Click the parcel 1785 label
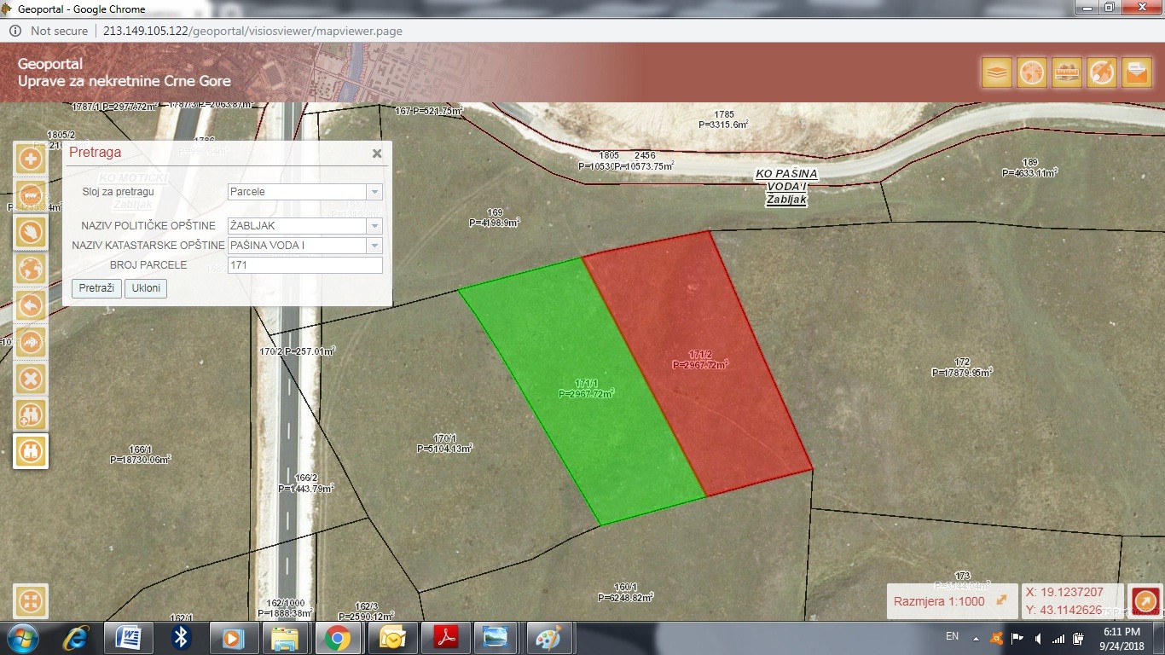 (x=723, y=119)
